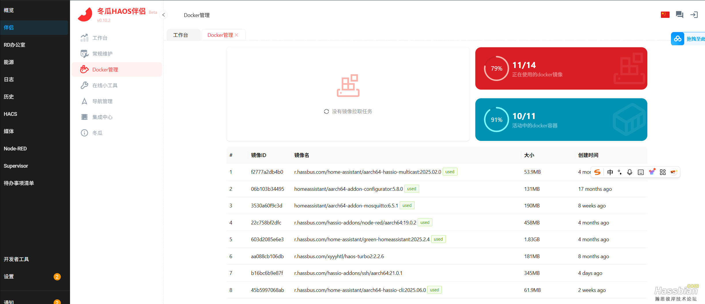This screenshot has height=304, width=705.
Task: Click the used tag on addon-configurator row
Action: coord(411,189)
